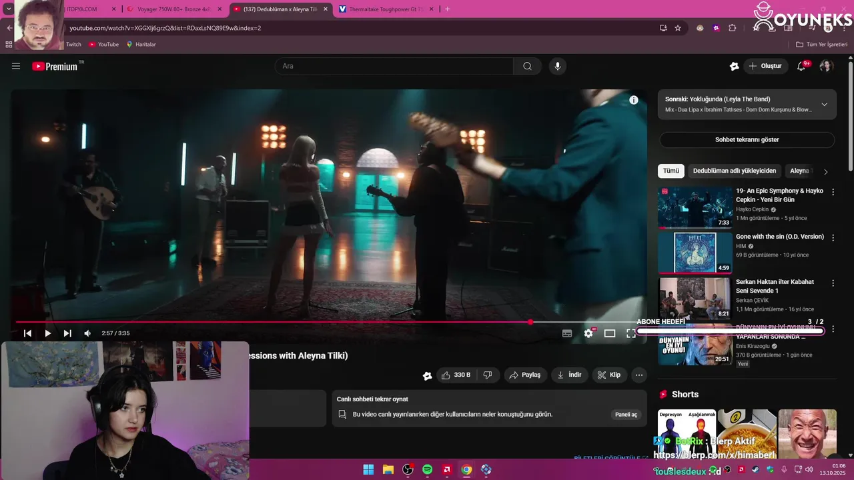Click install app icon in address bar

(663, 28)
